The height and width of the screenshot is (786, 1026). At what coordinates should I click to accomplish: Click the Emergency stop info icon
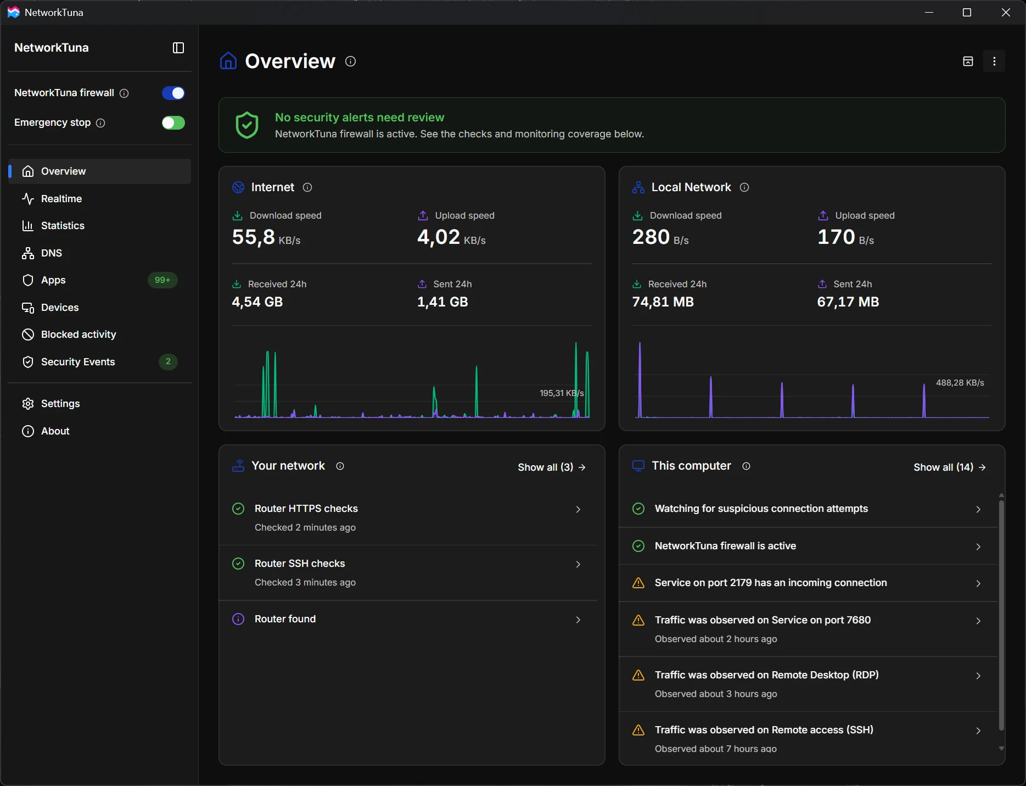pos(100,123)
